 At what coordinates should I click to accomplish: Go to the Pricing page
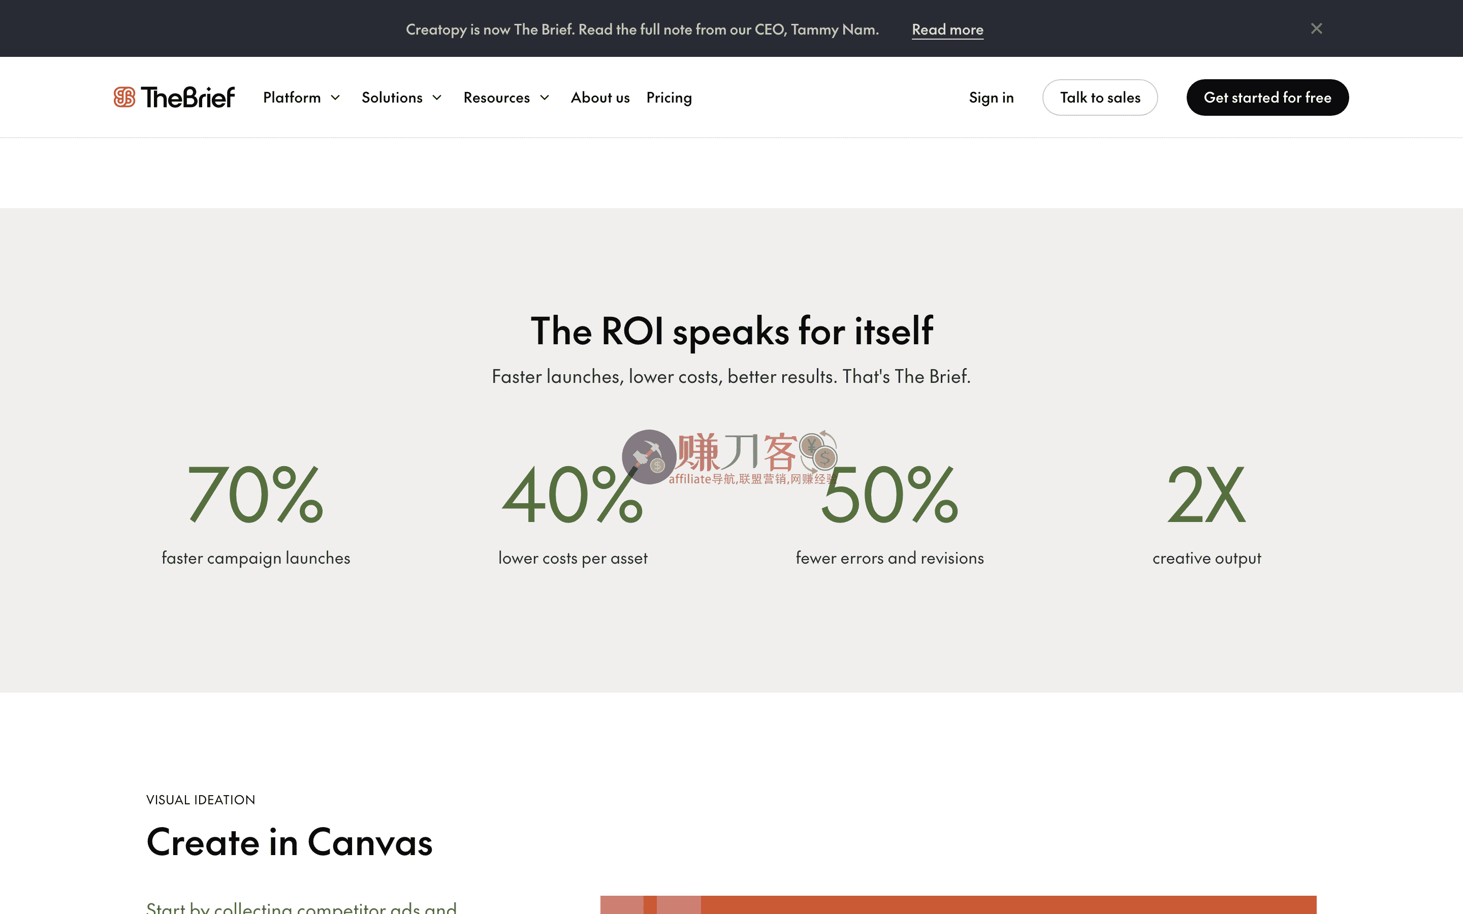tap(669, 97)
